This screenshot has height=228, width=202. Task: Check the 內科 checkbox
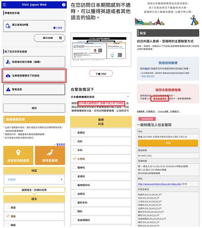(x=75, y=141)
